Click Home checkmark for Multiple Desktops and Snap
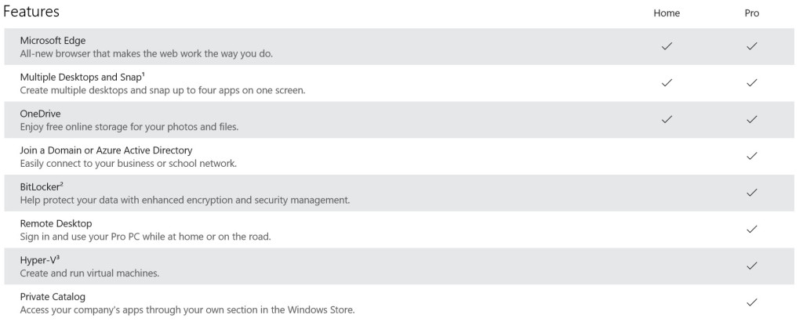 click(667, 82)
